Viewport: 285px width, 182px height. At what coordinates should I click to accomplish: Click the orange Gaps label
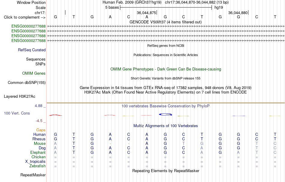tap(41, 130)
